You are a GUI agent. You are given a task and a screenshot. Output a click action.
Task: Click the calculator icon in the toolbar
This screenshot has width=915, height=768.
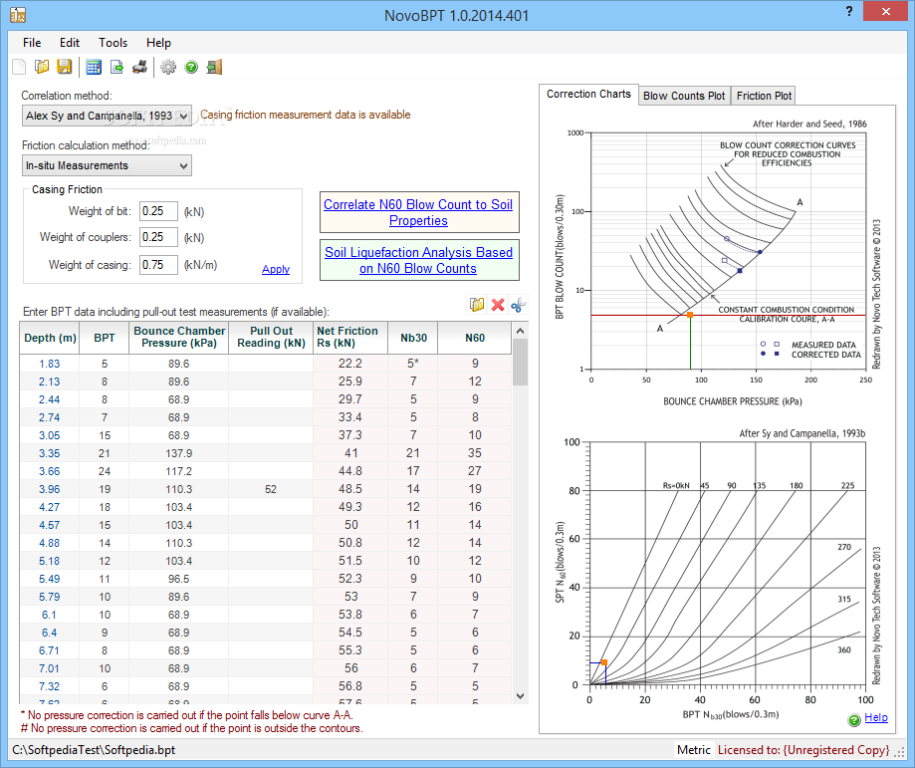point(94,67)
